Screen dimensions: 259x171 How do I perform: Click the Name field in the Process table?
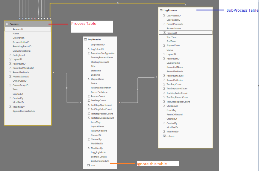[x=16, y=33]
